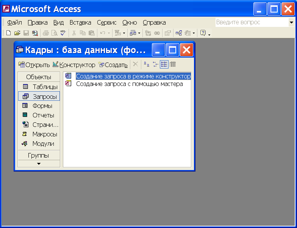Viewport: 297px width, 228px height.
Task: Open the Properties icon
Action: point(167,33)
